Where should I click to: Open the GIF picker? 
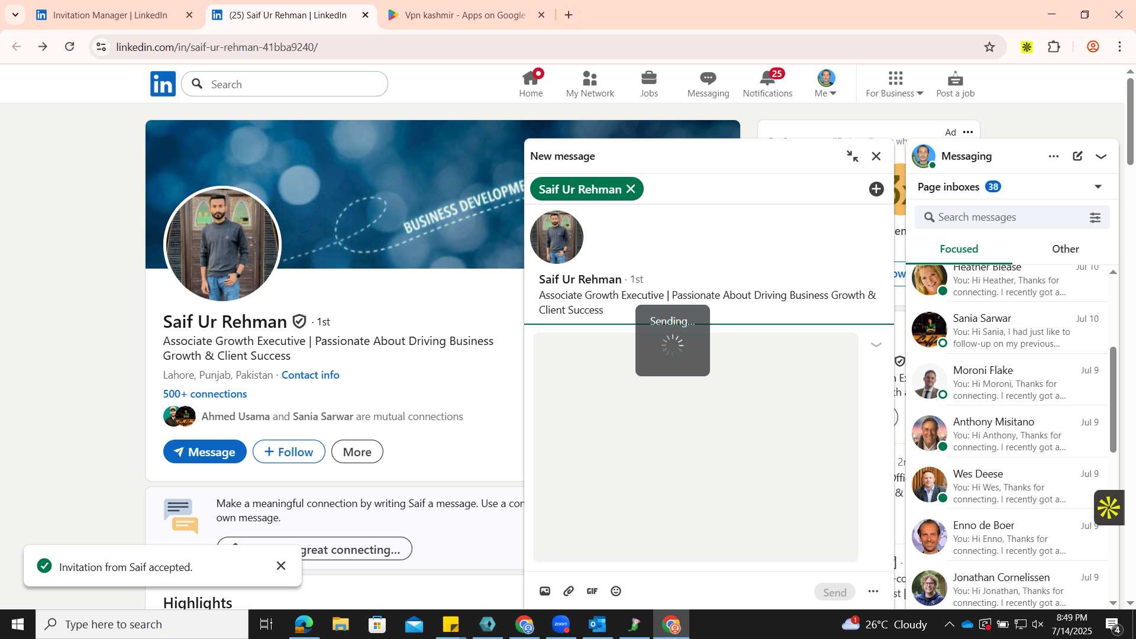pos(592,591)
